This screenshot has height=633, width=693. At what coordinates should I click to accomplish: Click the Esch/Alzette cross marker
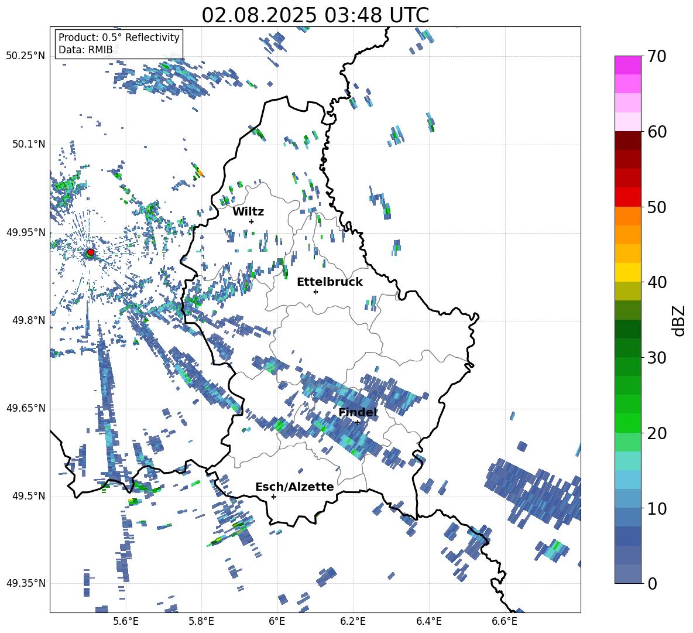point(273,497)
